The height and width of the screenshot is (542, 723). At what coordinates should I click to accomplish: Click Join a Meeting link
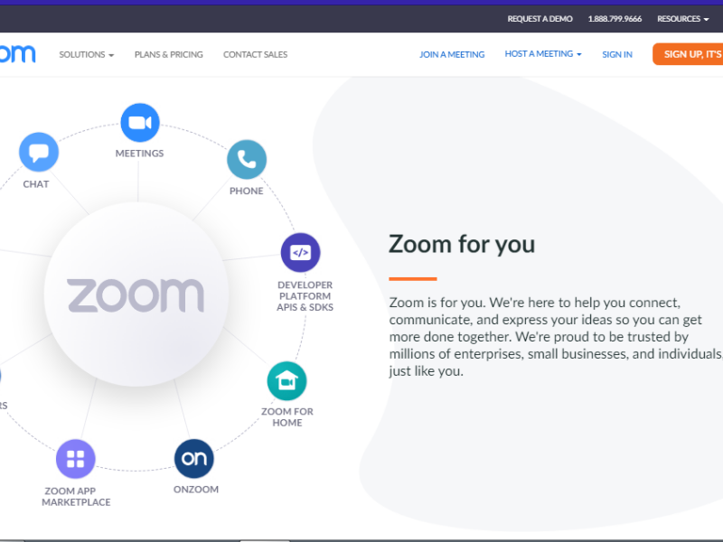click(x=452, y=54)
